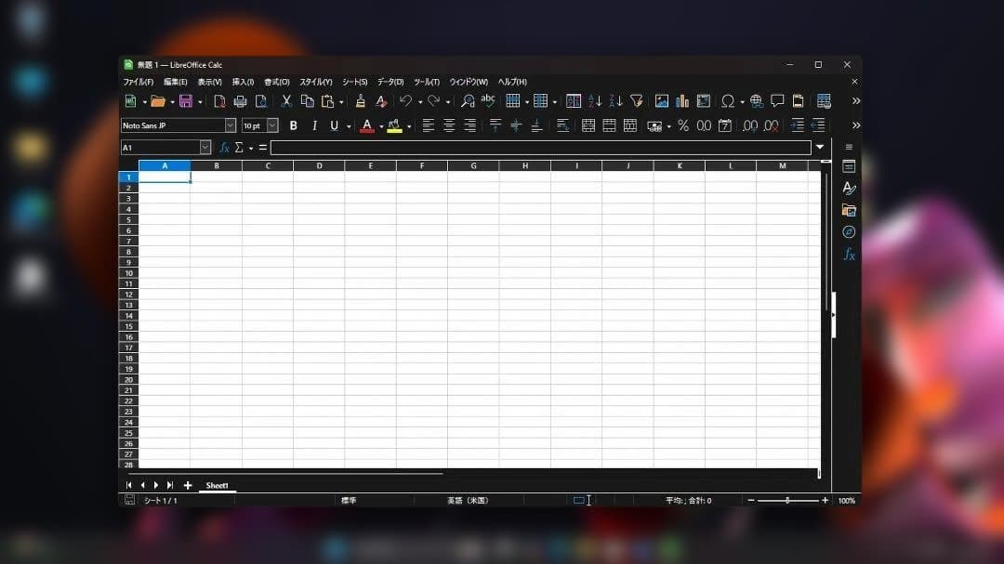Format cells as percent
Viewport: 1004px width, 564px height.
click(x=683, y=125)
